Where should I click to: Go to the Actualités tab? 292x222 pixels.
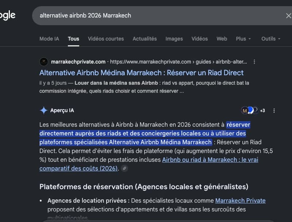[x=145, y=39]
